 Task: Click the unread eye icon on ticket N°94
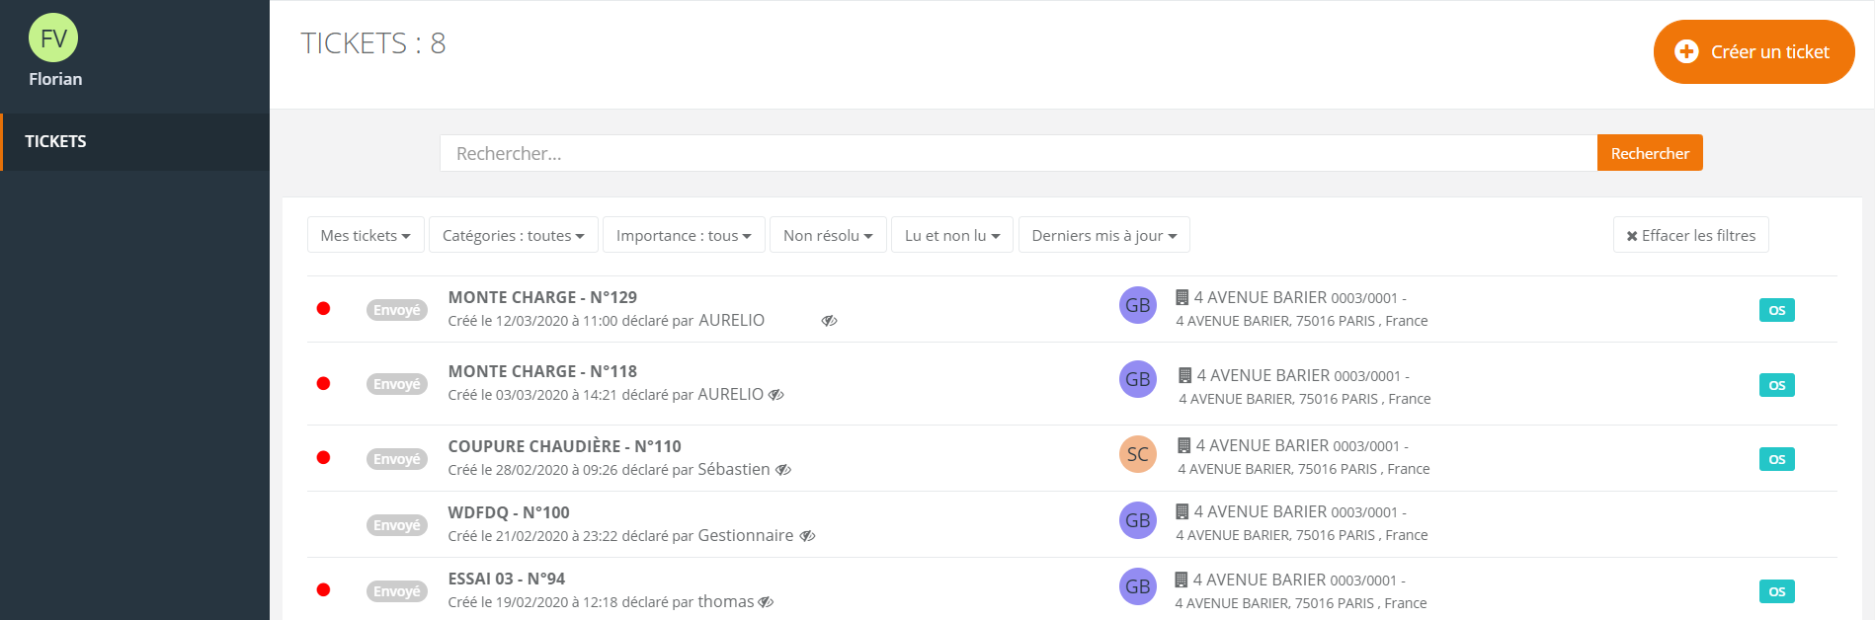[x=766, y=602]
